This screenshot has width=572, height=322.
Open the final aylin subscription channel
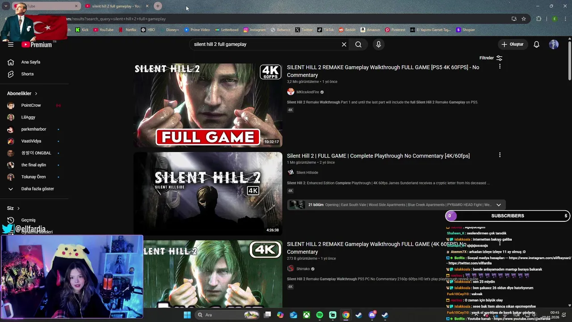[x=34, y=165]
